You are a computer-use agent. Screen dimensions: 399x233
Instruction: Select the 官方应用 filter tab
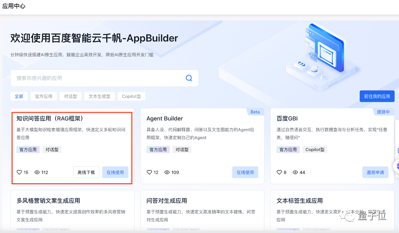click(x=44, y=96)
